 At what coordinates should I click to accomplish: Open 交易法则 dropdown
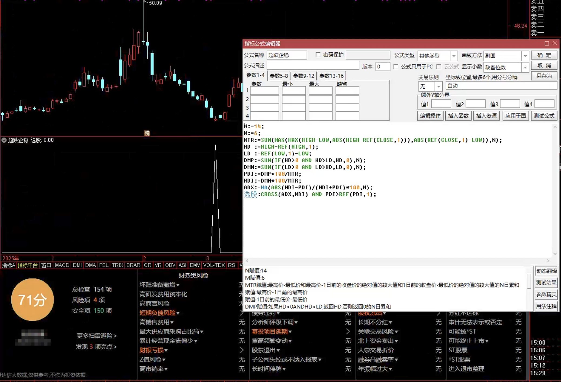[x=438, y=86]
